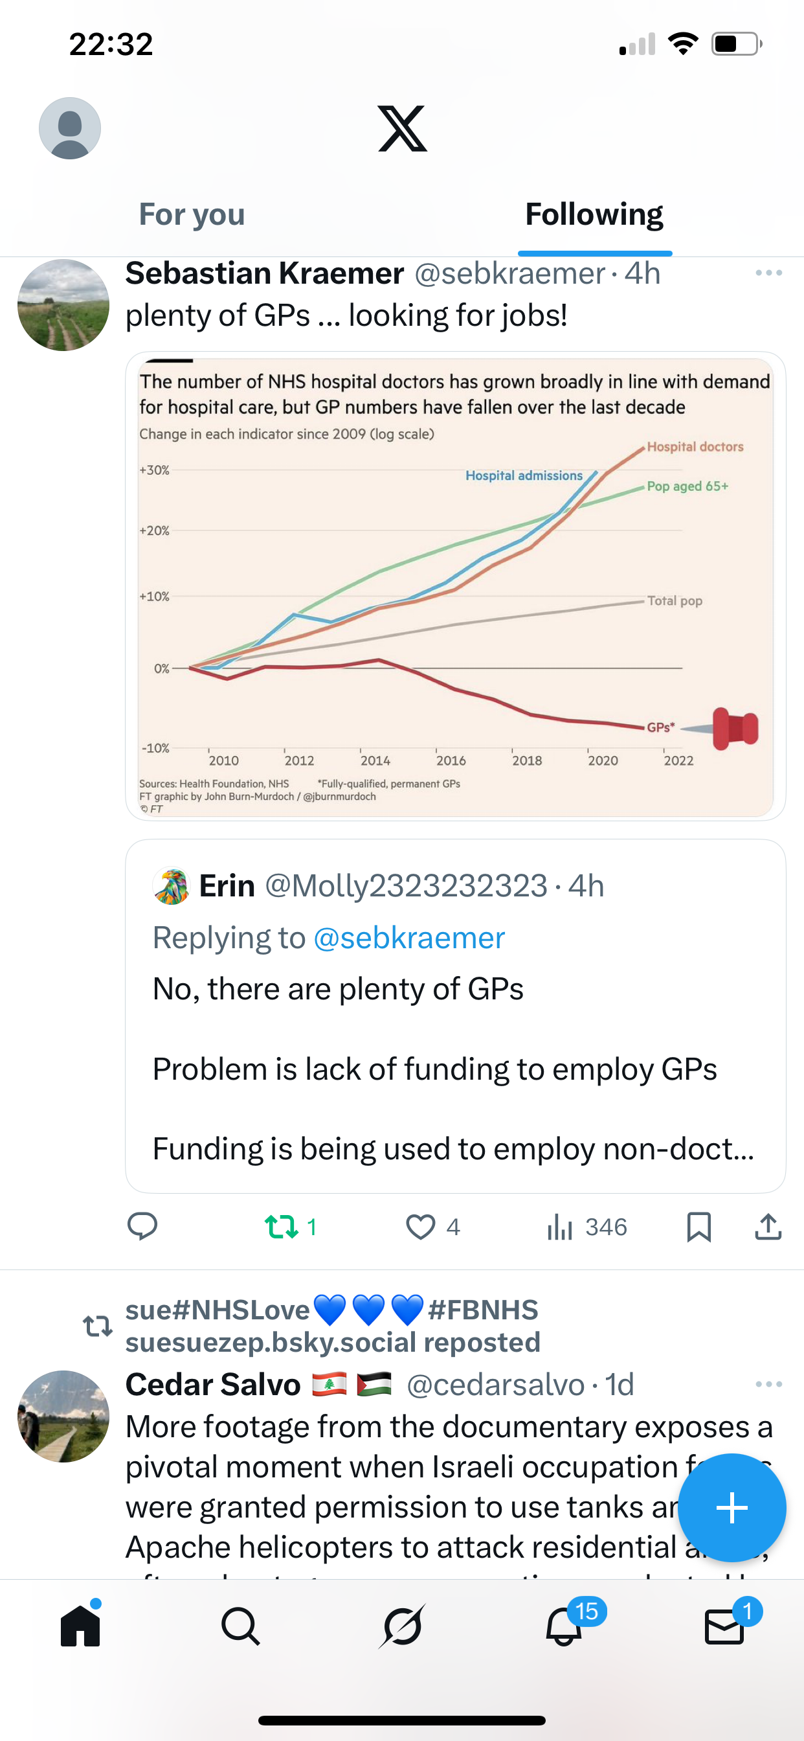804x1741 pixels.
Task: Bookmark Sebastian Kraemer's post
Action: click(698, 1226)
